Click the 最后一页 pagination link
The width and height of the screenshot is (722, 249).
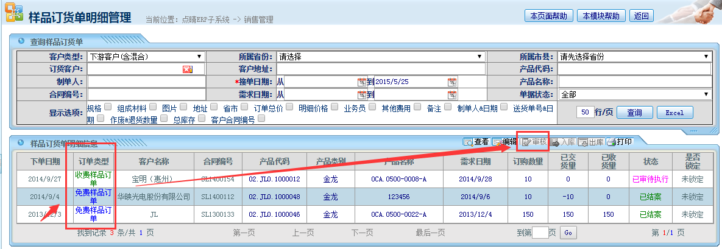pyautogui.click(x=431, y=233)
